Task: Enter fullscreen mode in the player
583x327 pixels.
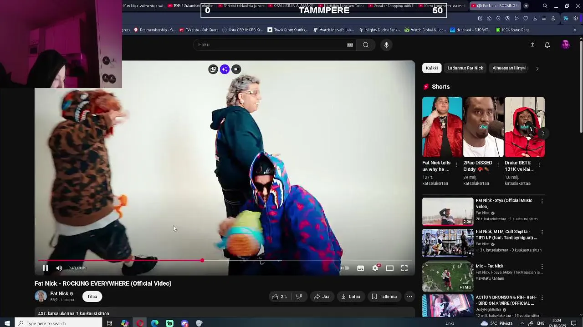Action: point(404,268)
